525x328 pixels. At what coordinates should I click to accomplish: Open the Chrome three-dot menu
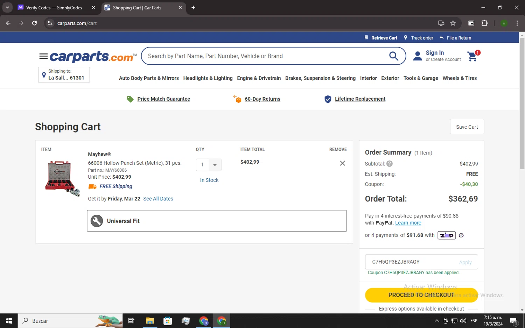[x=517, y=23]
